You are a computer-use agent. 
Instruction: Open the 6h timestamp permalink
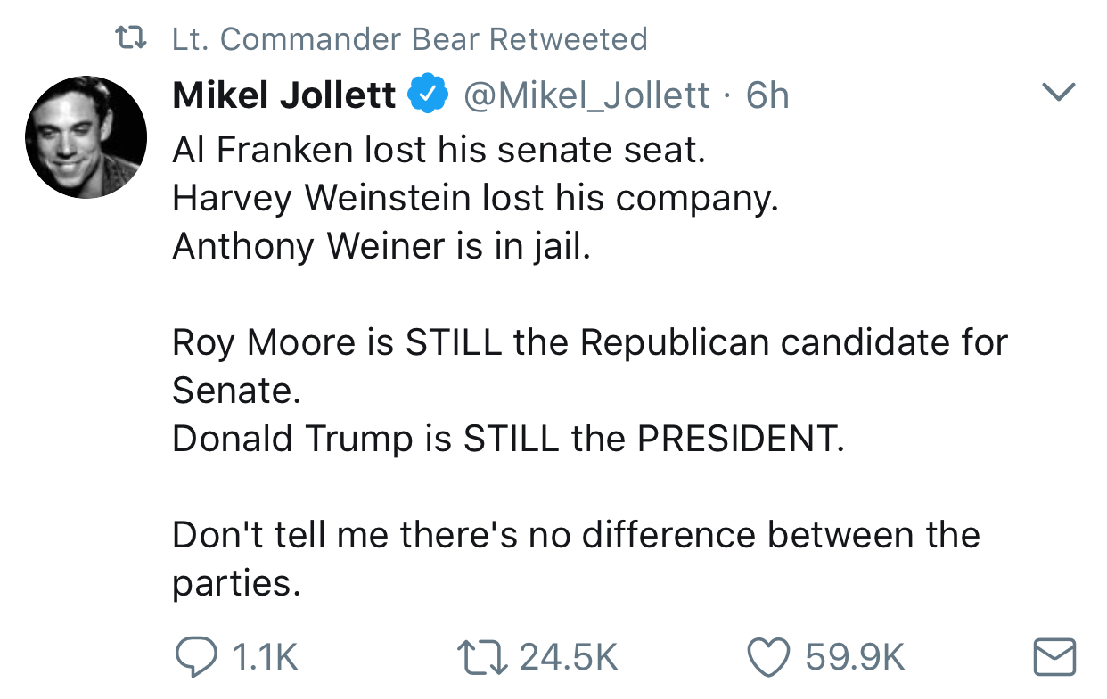767,95
